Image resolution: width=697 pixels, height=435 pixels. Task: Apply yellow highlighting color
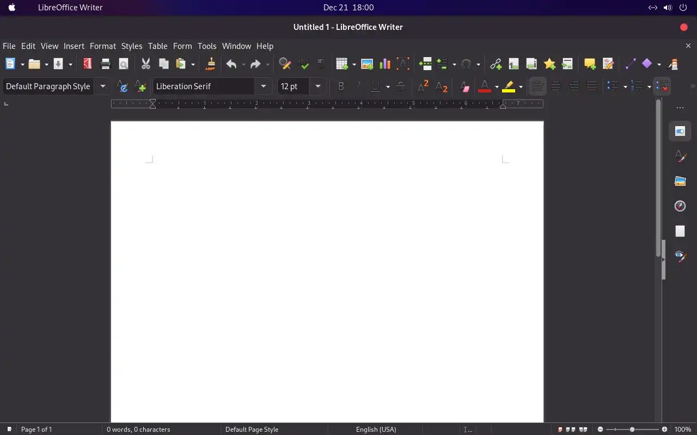coord(509,86)
